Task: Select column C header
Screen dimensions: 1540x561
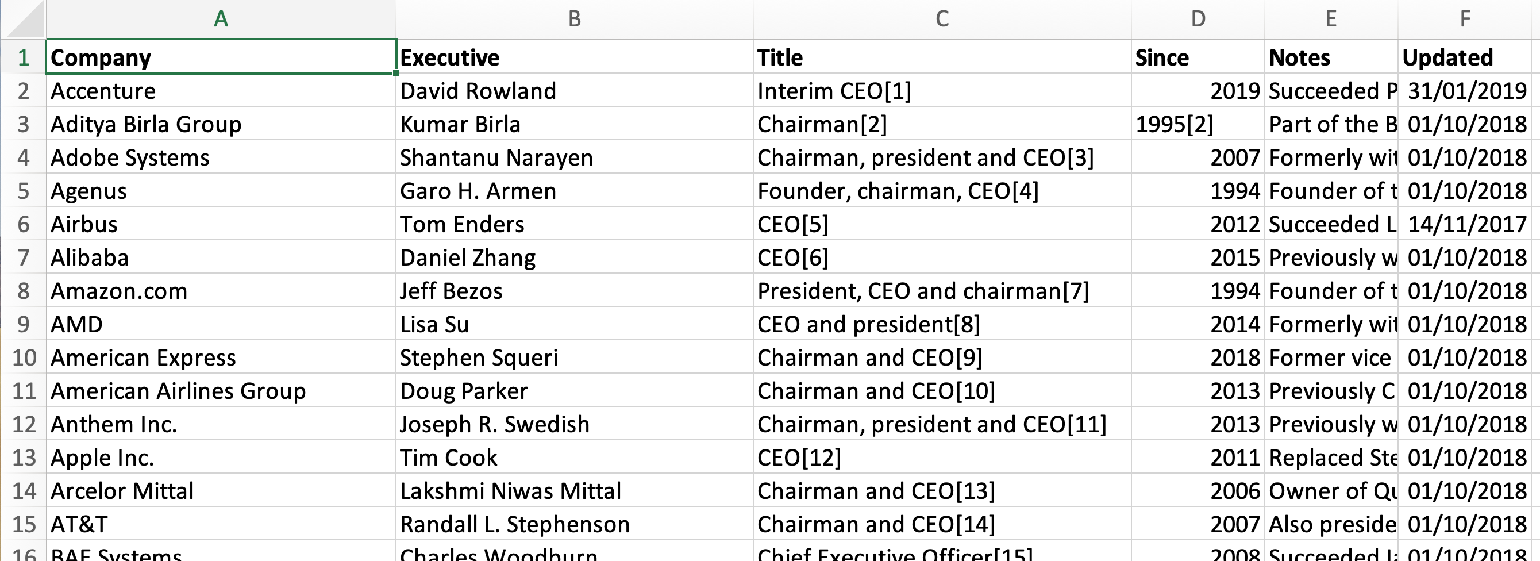Action: 942,19
